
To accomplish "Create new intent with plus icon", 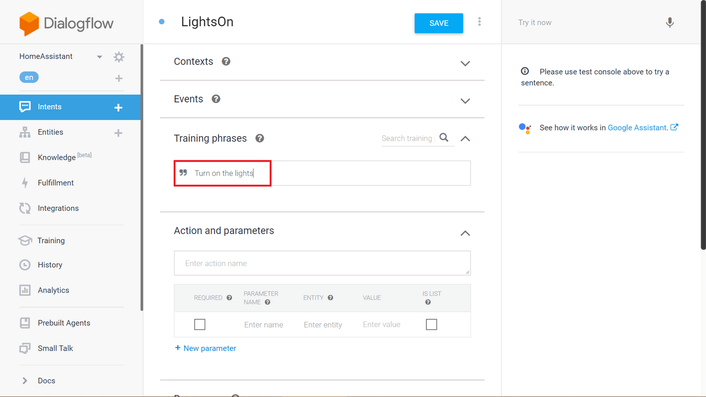I will click(118, 108).
